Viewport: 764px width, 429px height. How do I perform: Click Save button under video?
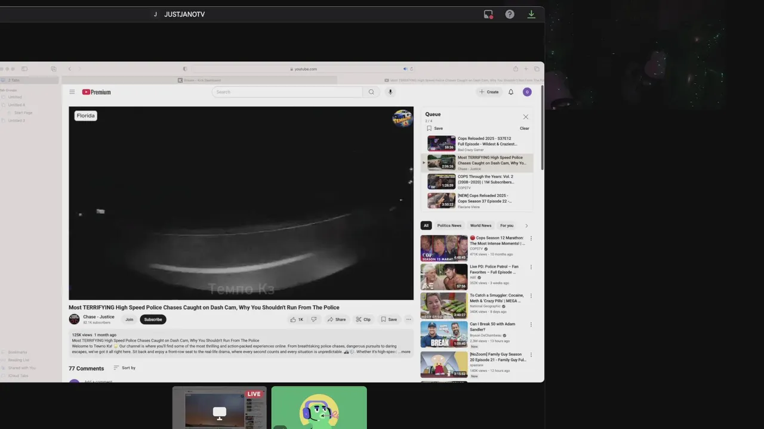pos(389,319)
